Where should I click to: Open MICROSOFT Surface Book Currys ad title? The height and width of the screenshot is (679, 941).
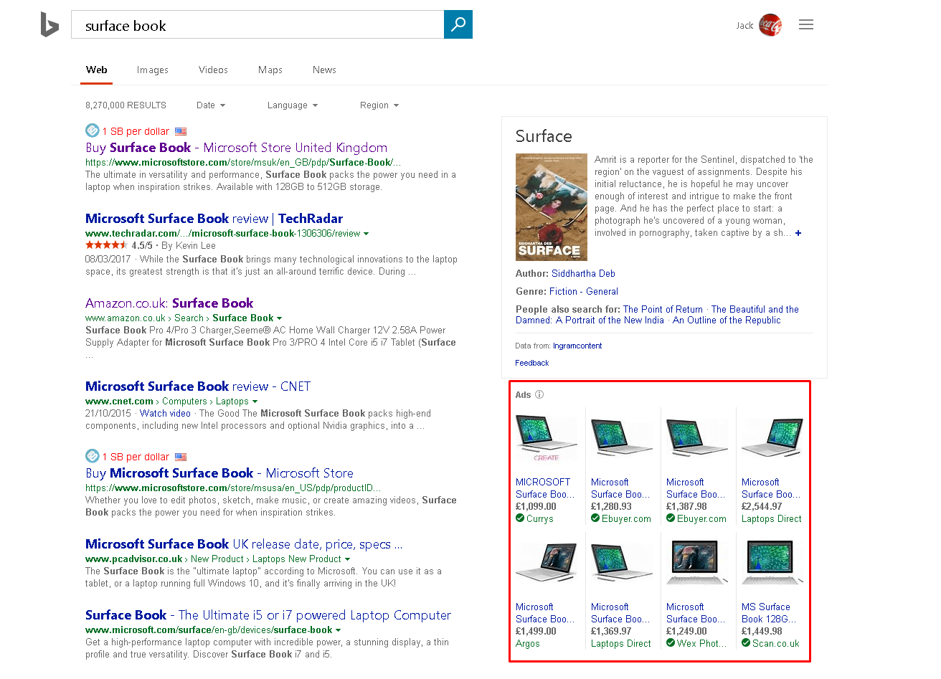click(545, 488)
